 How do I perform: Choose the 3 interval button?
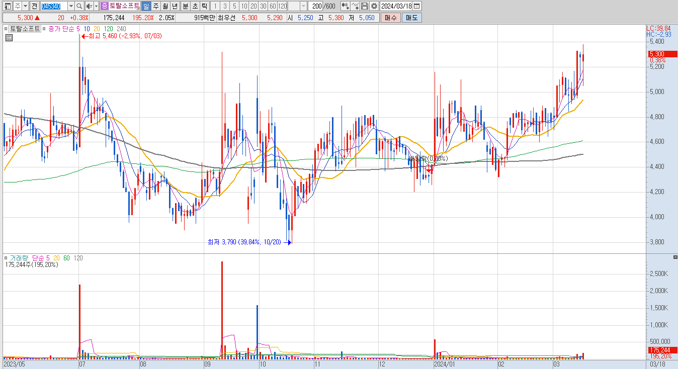point(225,6)
